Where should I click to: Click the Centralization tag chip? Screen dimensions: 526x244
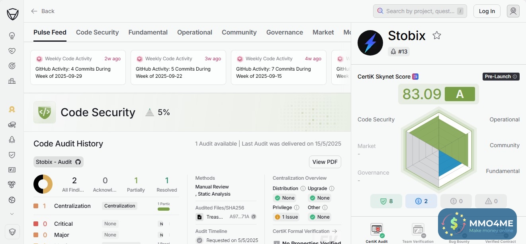click(x=120, y=206)
